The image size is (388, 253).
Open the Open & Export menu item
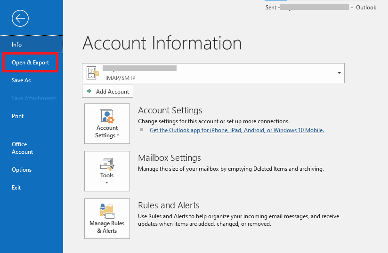[x=31, y=63]
